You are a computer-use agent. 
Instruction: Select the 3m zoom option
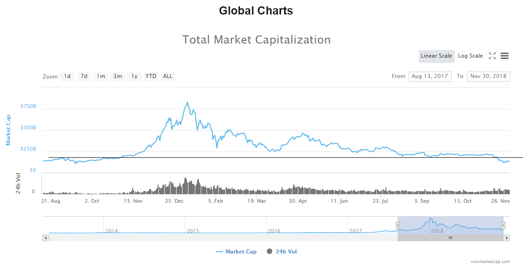point(118,76)
